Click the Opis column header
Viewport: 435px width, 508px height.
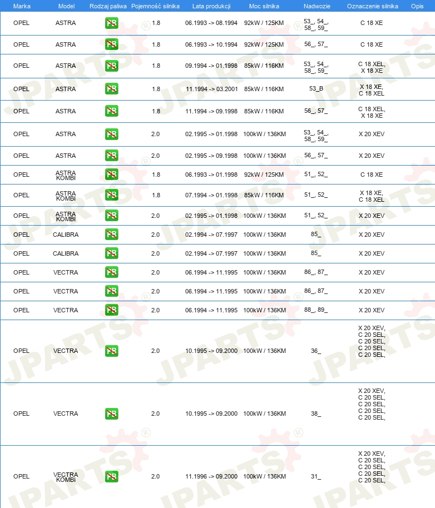(x=417, y=6)
